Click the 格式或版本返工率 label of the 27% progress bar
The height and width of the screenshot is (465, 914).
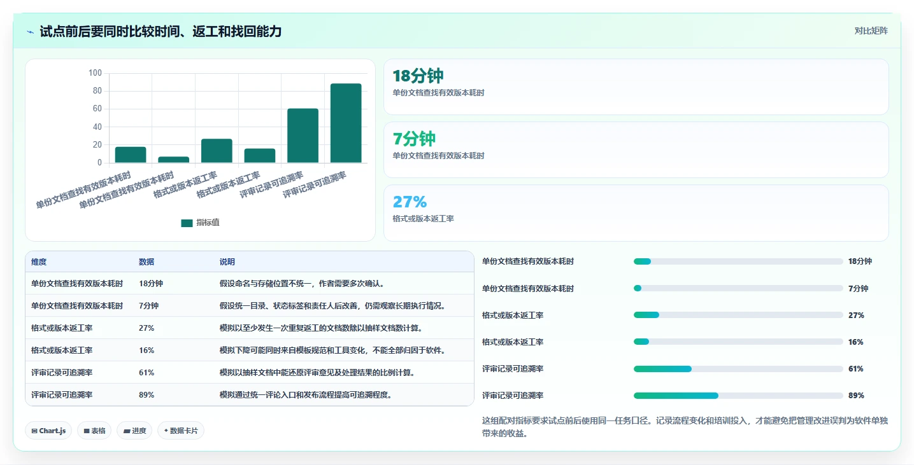[513, 315]
